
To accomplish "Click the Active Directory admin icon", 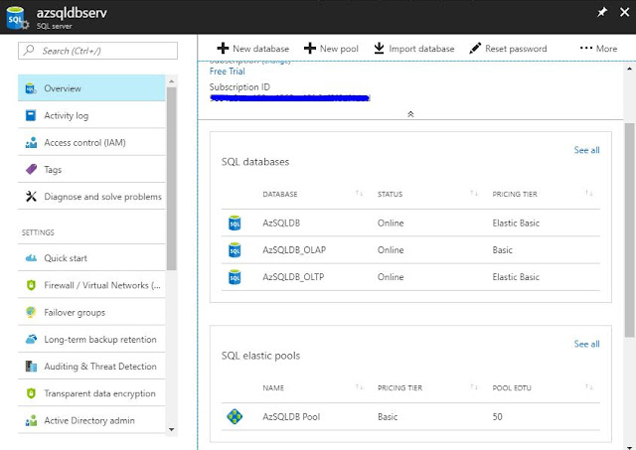I will [31, 421].
